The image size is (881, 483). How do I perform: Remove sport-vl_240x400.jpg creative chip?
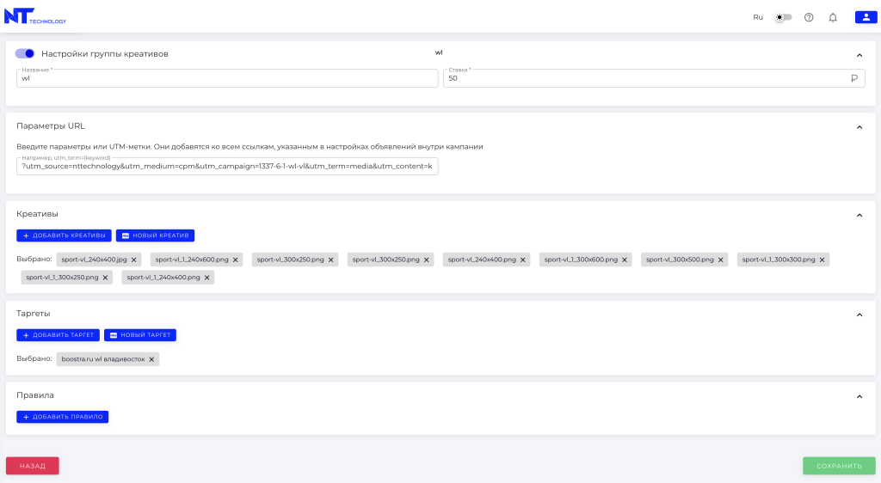133,260
